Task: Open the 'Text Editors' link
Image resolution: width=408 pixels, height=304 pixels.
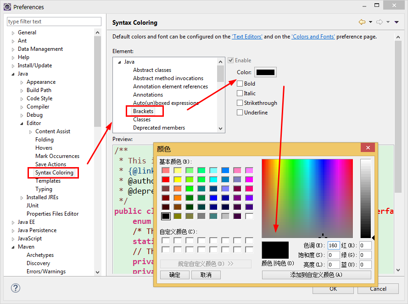Action: 247,37
